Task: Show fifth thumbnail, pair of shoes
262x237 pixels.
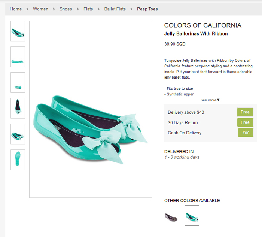Action: click(18, 134)
